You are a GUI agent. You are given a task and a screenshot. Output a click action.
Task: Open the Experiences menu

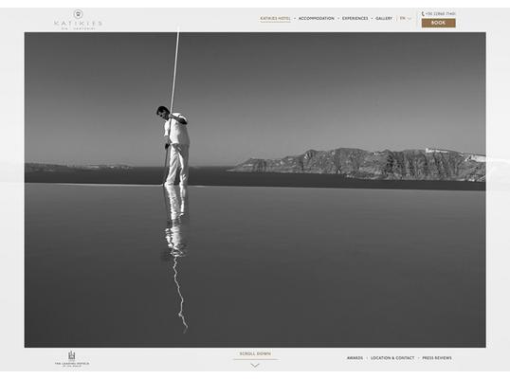355,19
